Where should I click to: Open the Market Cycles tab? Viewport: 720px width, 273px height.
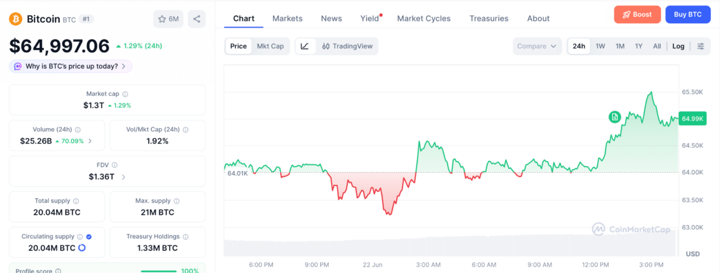[x=424, y=19]
